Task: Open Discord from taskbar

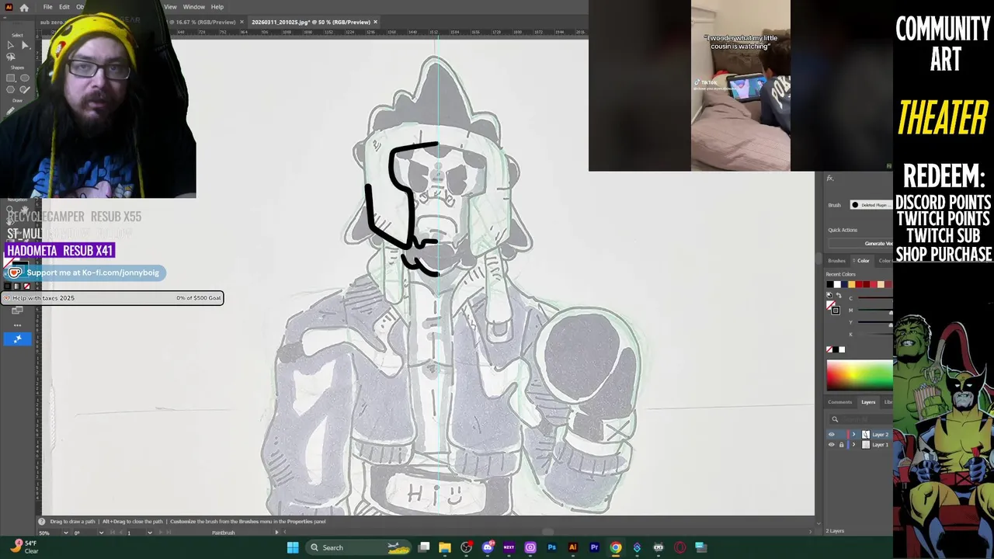Action: [488, 547]
